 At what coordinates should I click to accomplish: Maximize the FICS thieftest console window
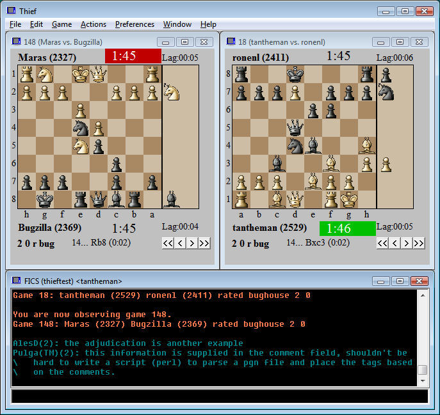click(400, 281)
